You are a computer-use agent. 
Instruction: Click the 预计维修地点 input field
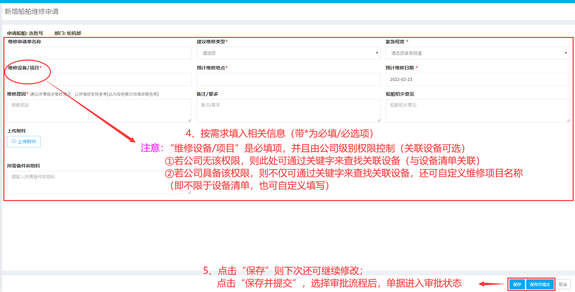(289, 79)
